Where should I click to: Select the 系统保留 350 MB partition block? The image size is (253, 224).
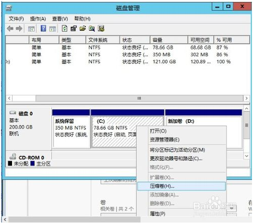point(71,129)
